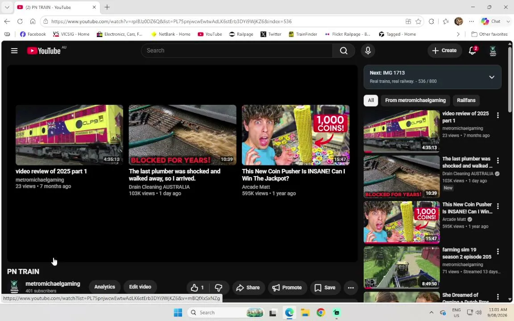This screenshot has width=514, height=321.
Task: Refresh the browser page
Action: (x=20, y=21)
